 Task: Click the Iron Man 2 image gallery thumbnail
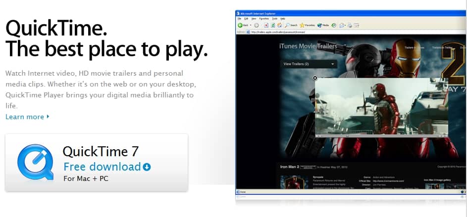pyautogui.click(x=434, y=186)
